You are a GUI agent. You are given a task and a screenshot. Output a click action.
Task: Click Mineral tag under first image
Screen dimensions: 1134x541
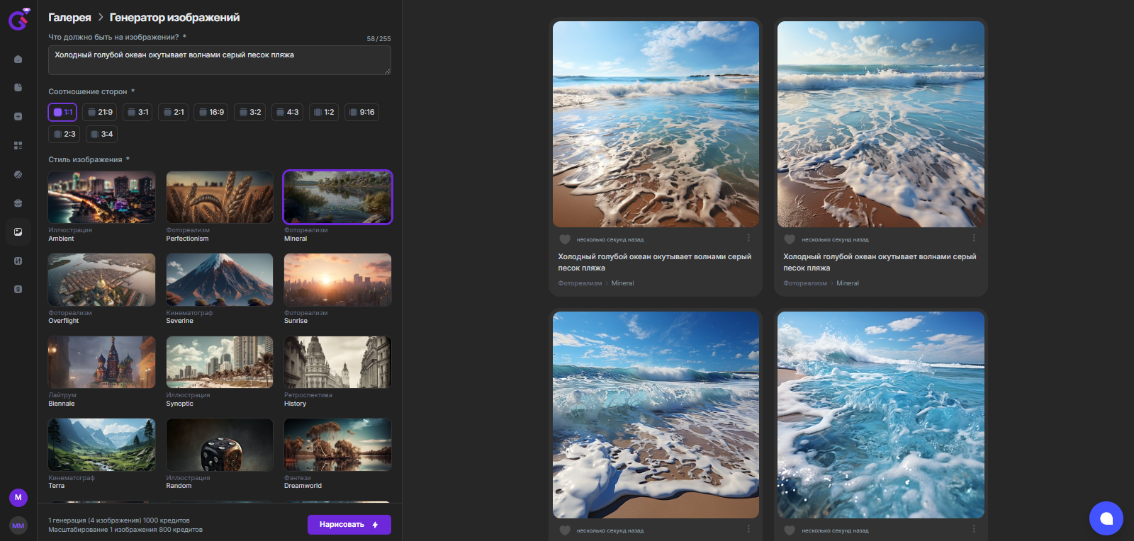point(622,283)
